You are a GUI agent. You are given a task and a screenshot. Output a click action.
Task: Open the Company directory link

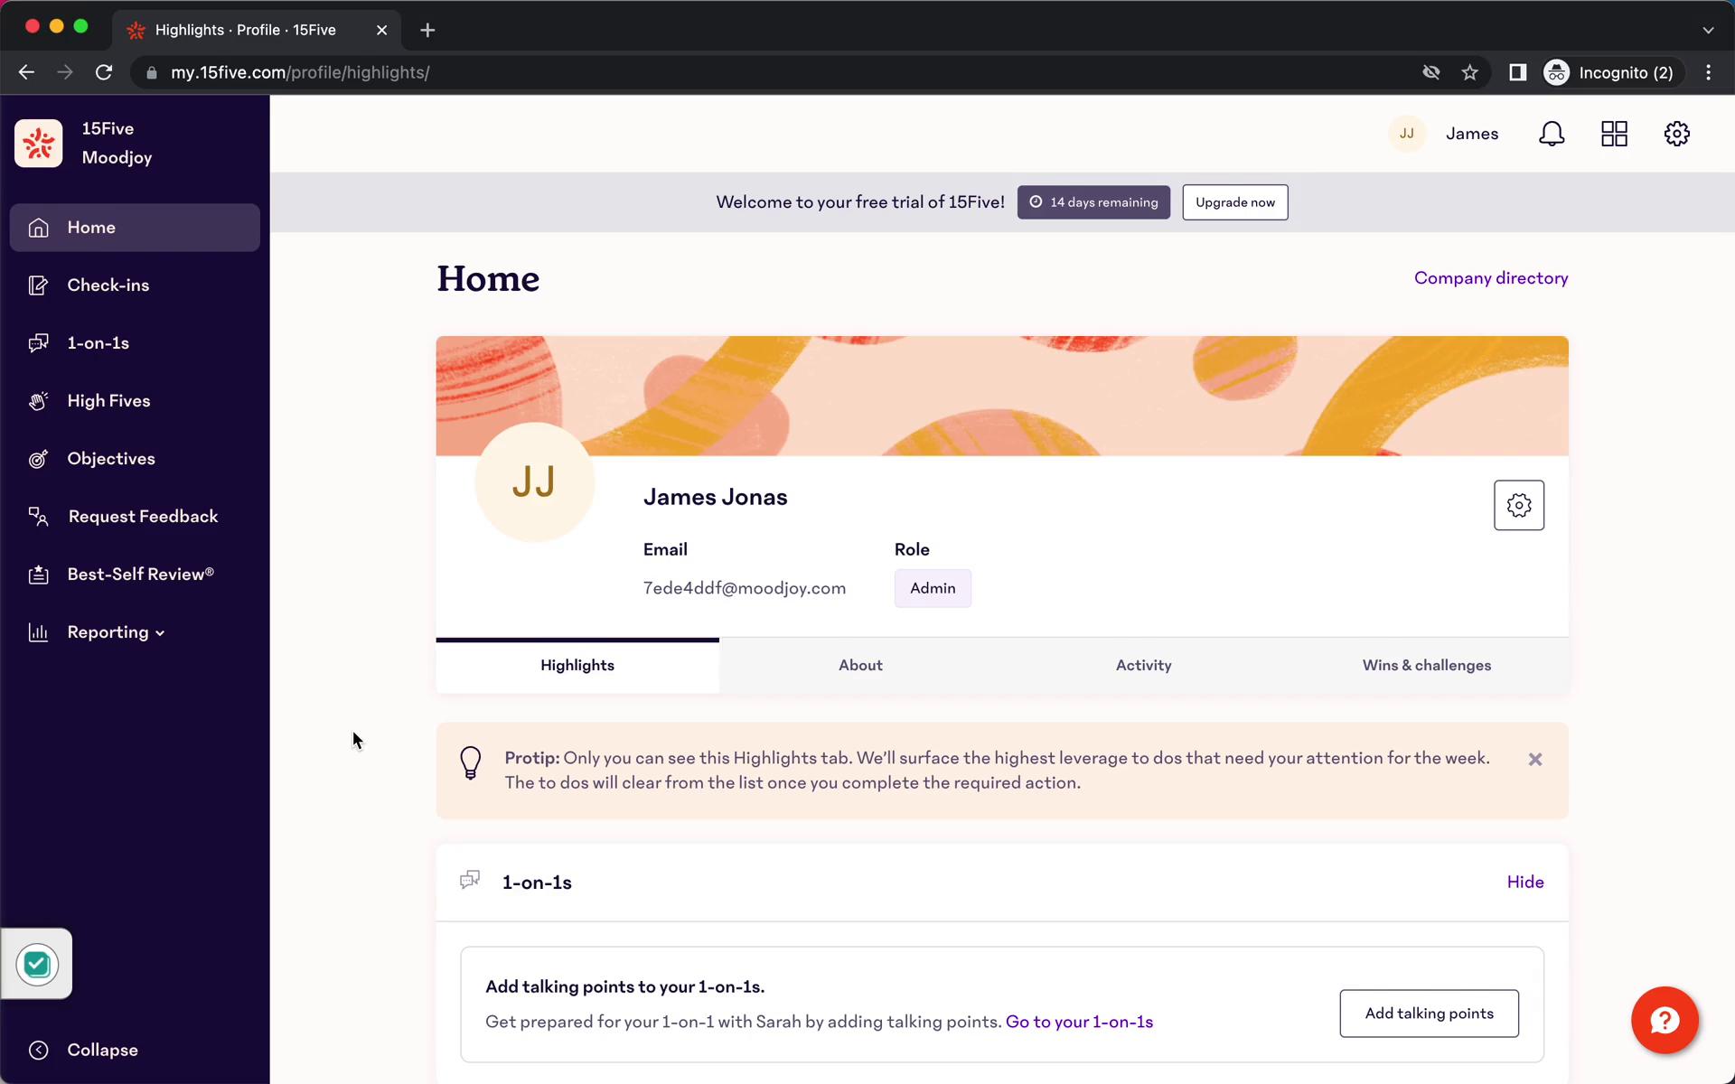[x=1491, y=277]
